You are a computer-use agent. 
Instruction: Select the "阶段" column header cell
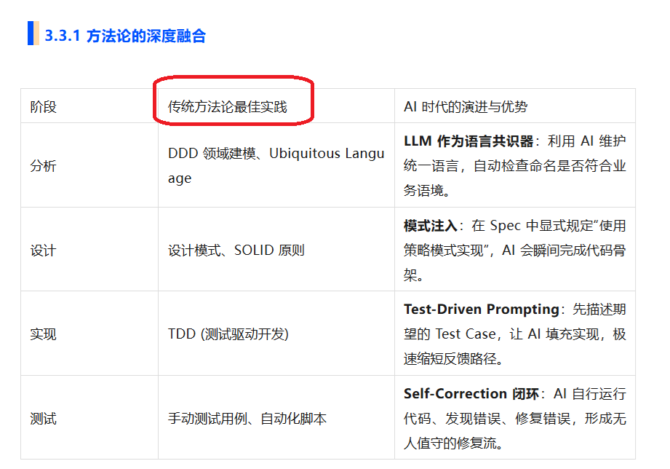(x=44, y=107)
